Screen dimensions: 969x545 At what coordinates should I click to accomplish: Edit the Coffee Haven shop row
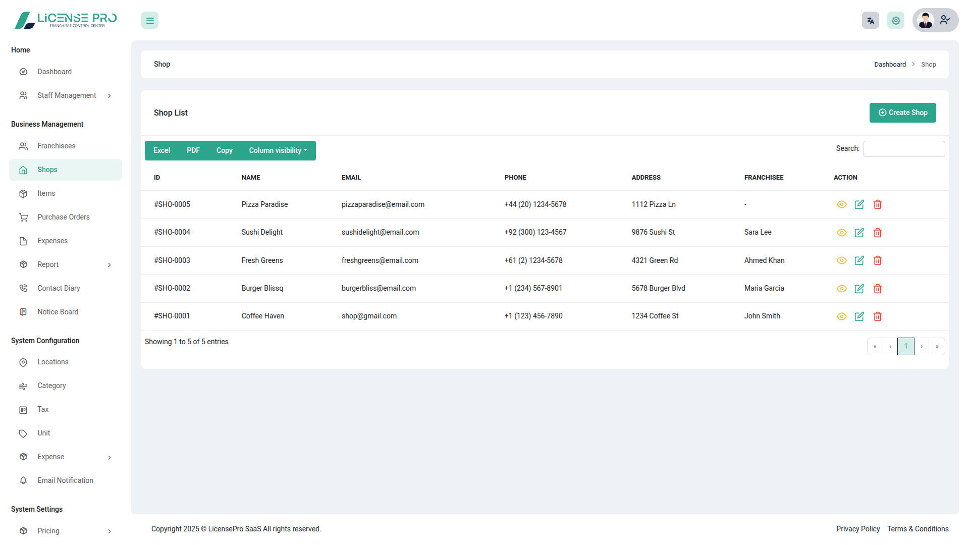859,316
